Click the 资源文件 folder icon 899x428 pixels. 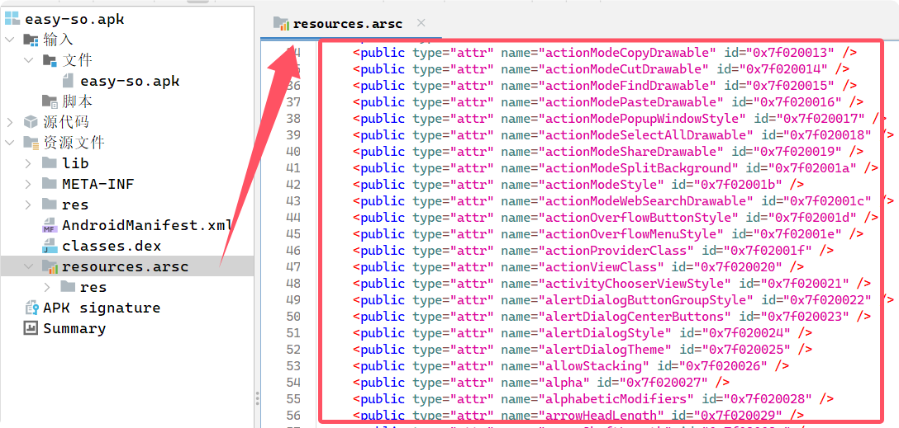point(31,143)
